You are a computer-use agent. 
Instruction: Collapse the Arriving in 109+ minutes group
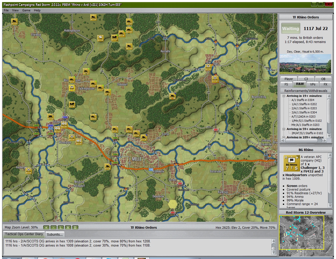coord(284,137)
